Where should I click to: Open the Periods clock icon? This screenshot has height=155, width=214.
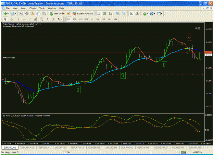click(x=151, y=13)
